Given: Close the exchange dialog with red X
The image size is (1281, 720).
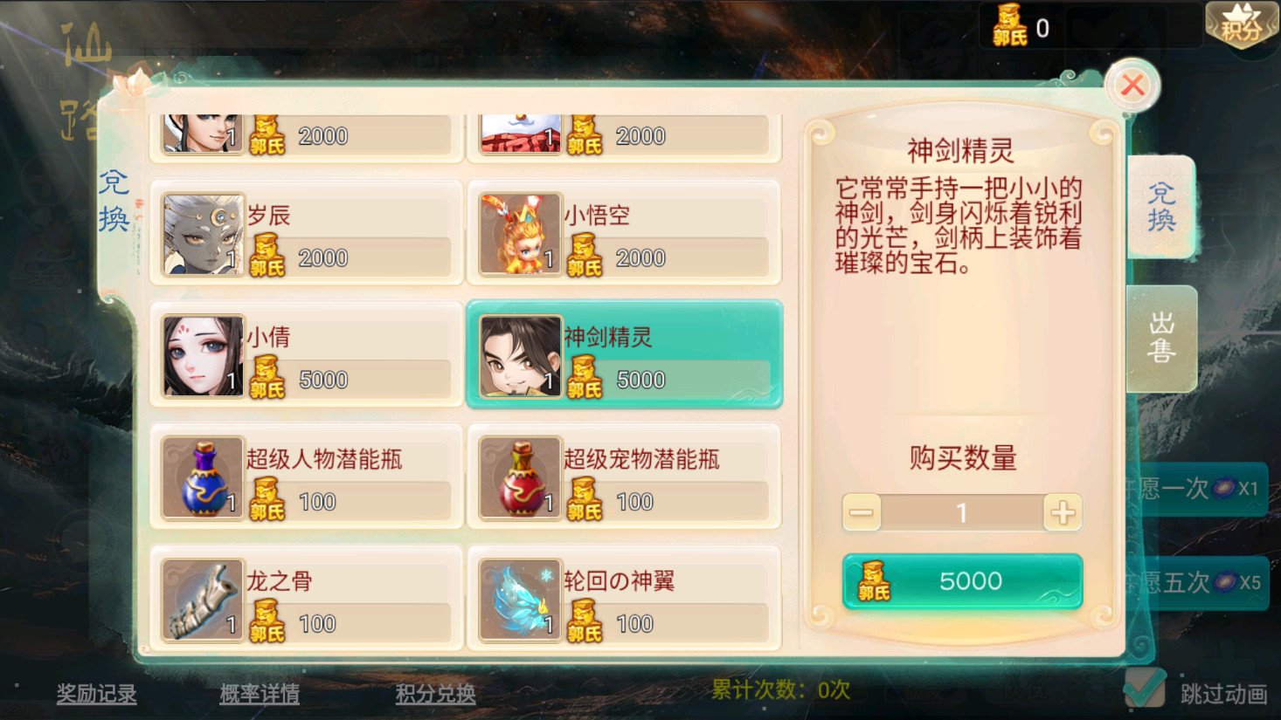Looking at the screenshot, I should tap(1132, 86).
